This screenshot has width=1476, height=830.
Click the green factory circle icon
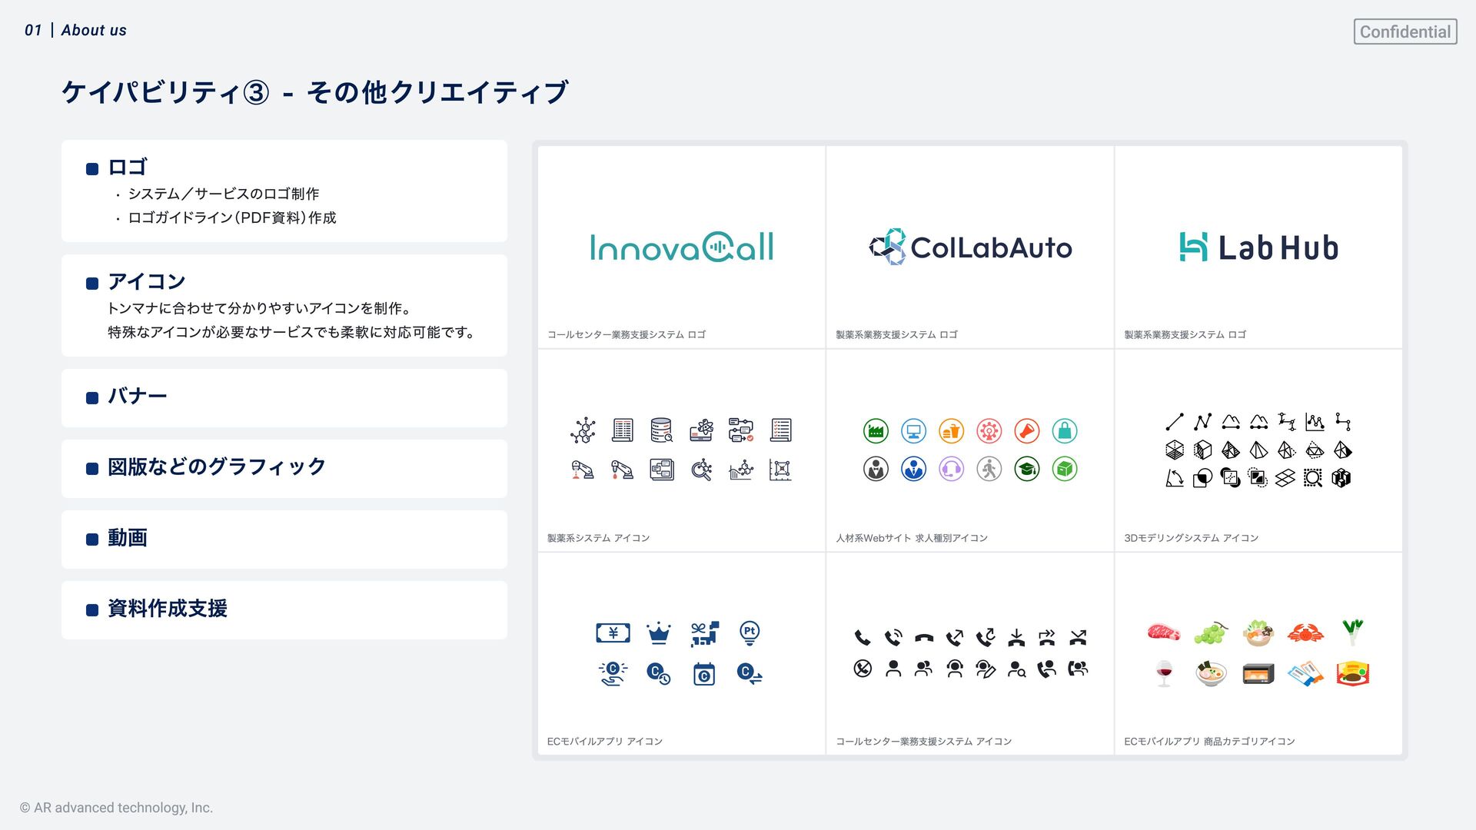pos(876,431)
